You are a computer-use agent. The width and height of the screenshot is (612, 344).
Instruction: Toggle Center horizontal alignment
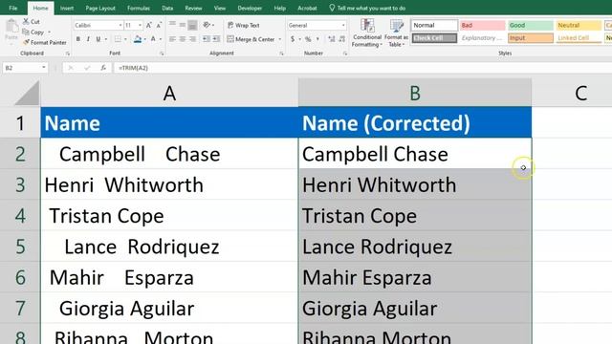click(183, 39)
